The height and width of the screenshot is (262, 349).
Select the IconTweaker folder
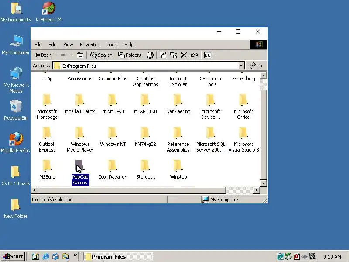click(113, 170)
